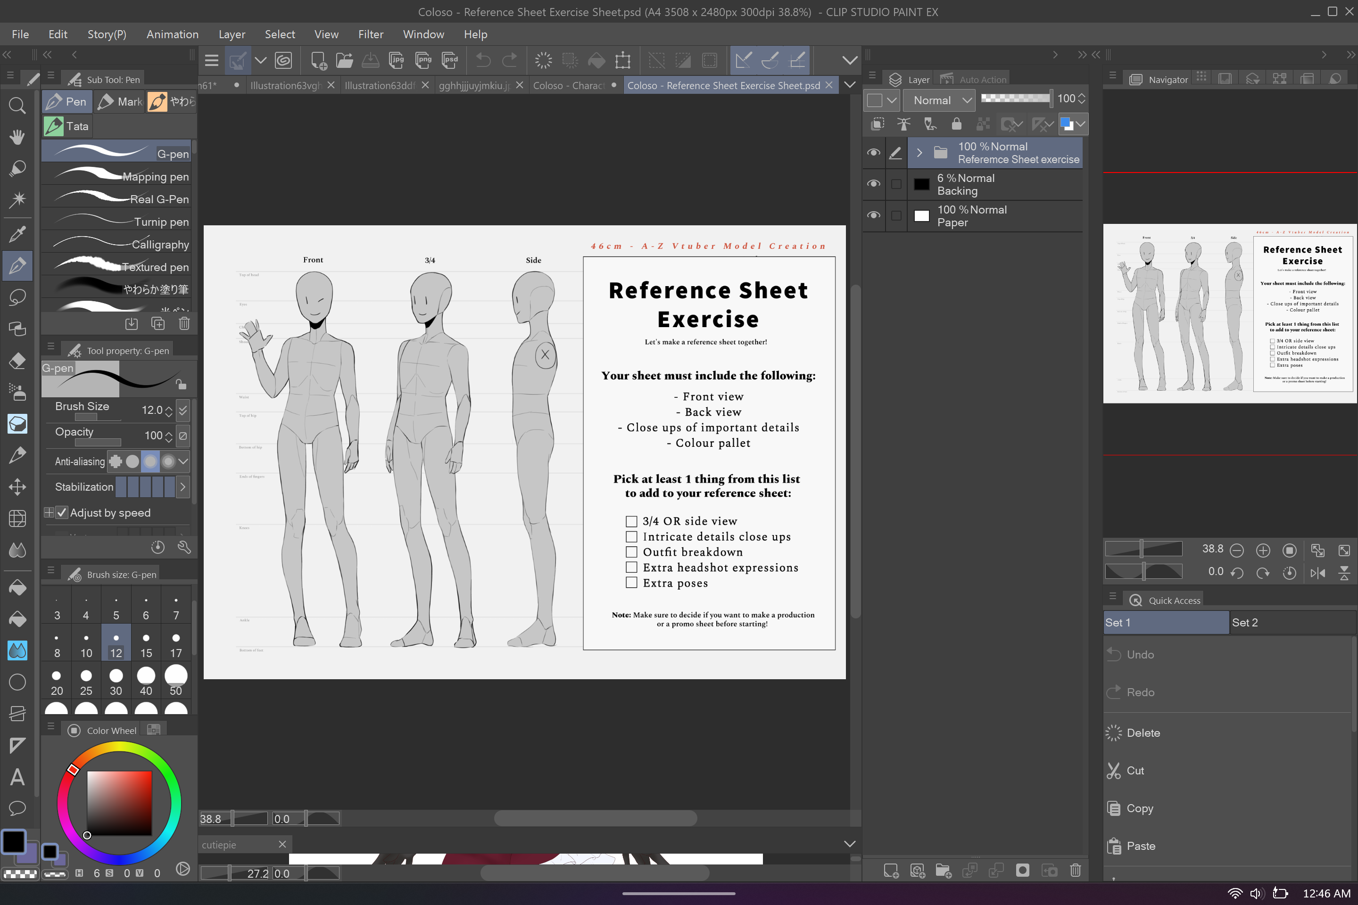Select the Text tool
Viewport: 1358px width, 905px height.
(17, 777)
